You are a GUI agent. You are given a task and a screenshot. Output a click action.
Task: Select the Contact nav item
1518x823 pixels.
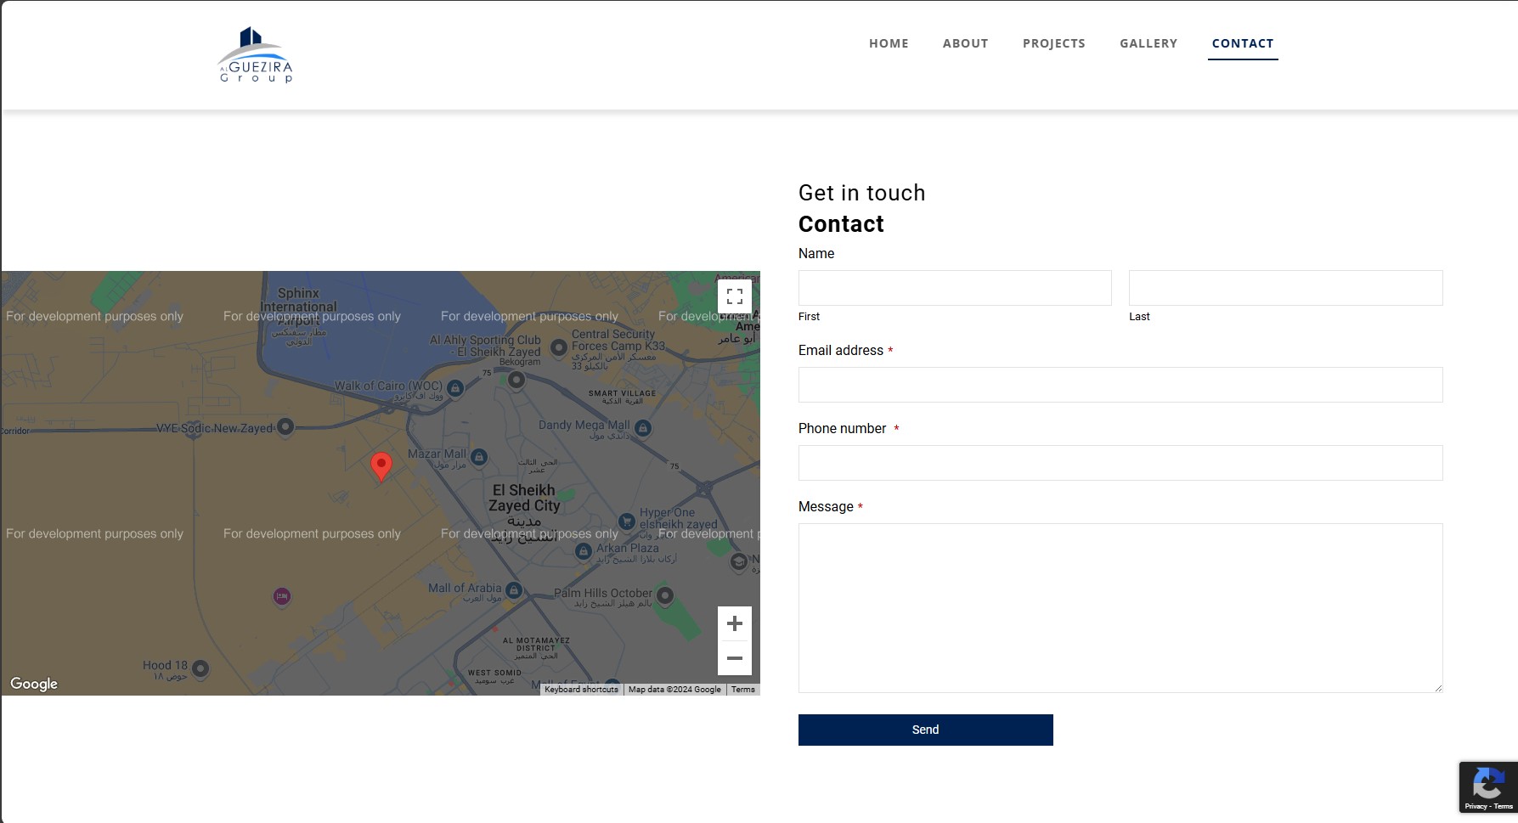click(x=1243, y=43)
